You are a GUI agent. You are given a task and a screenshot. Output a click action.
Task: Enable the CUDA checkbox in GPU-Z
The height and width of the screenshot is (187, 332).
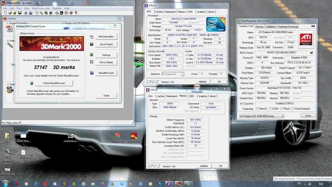270,108
